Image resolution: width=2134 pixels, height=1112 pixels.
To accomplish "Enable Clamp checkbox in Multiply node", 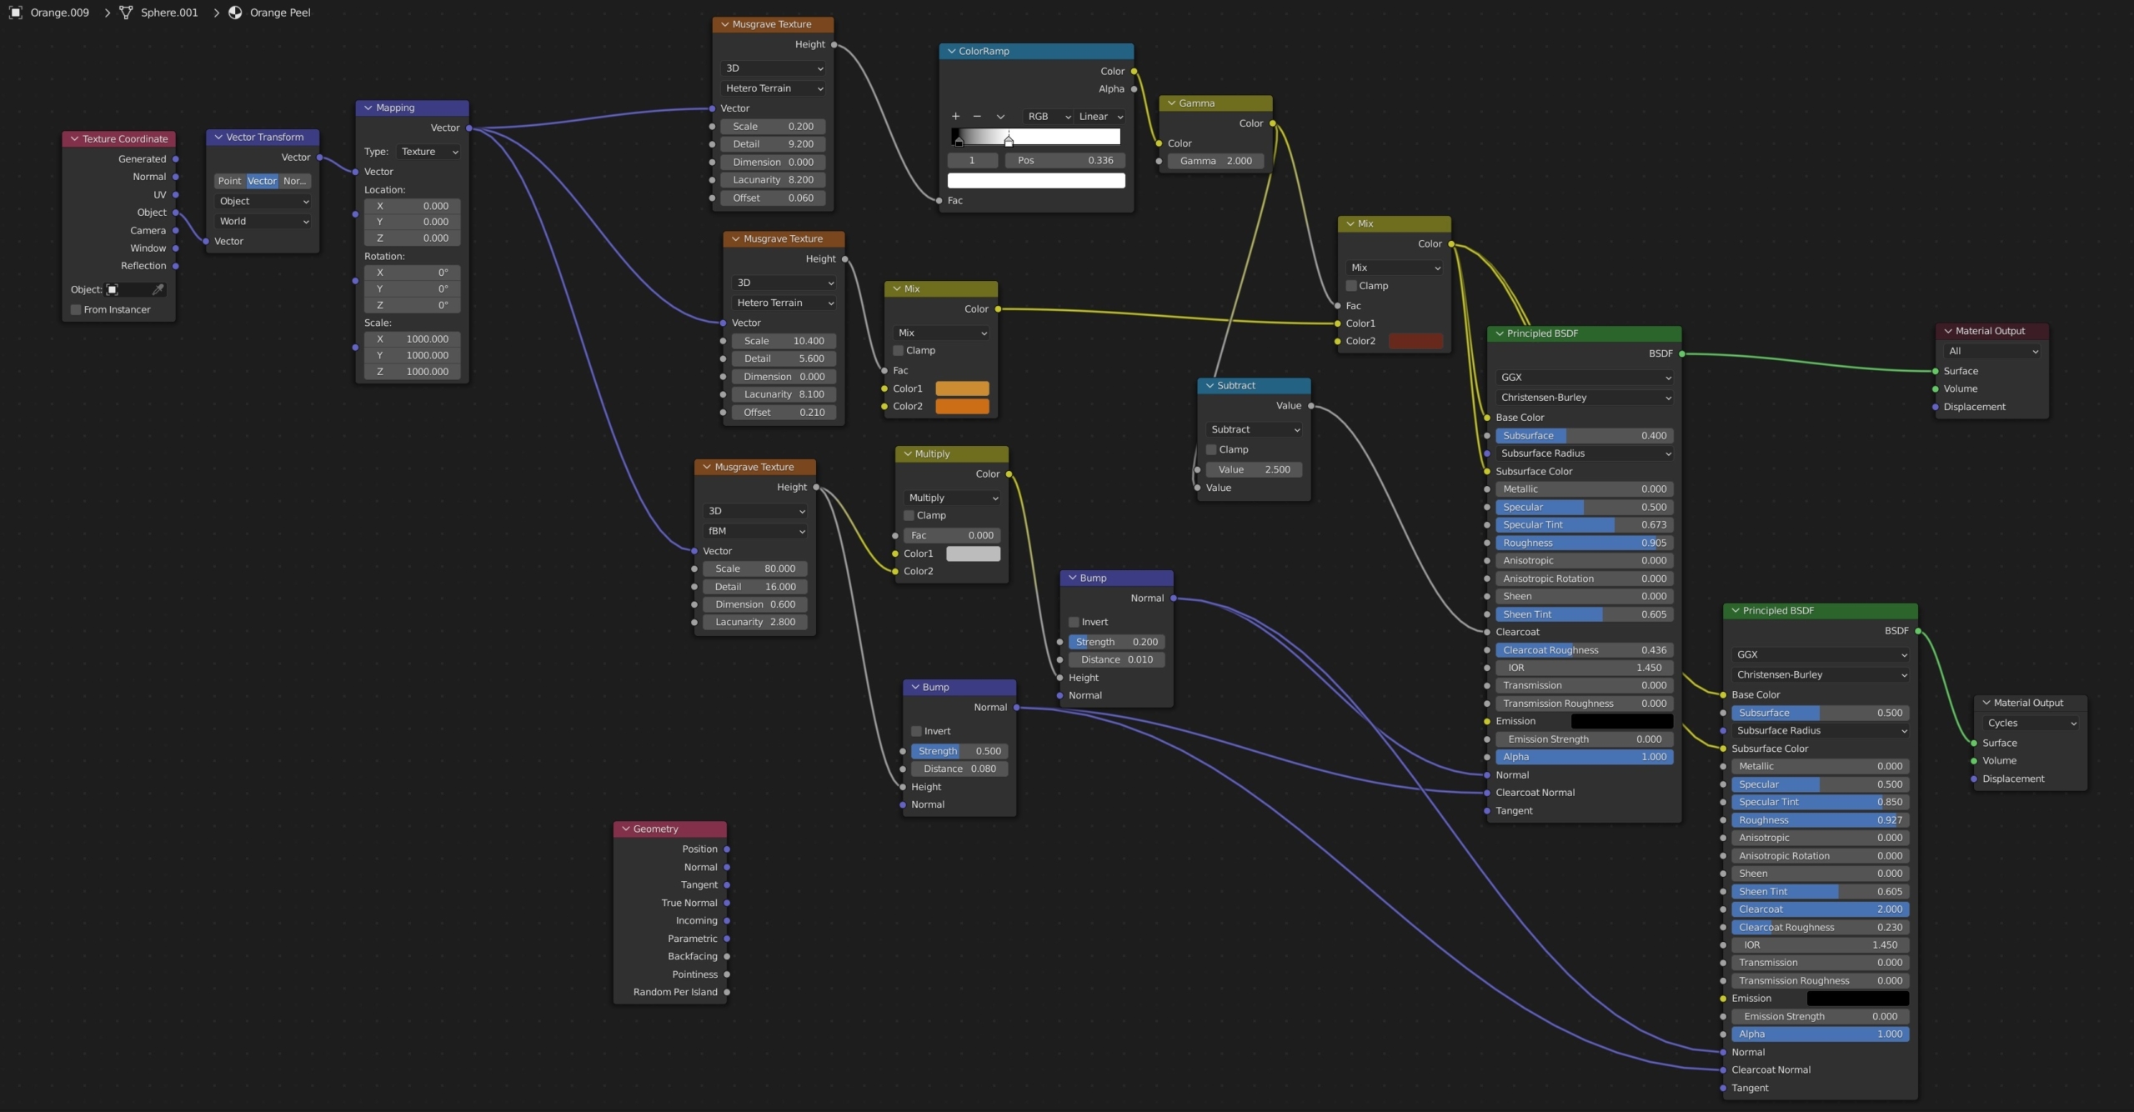I will 909,516.
